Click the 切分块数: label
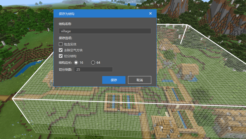Viewport: 246px width, 139px height. tap(65, 69)
